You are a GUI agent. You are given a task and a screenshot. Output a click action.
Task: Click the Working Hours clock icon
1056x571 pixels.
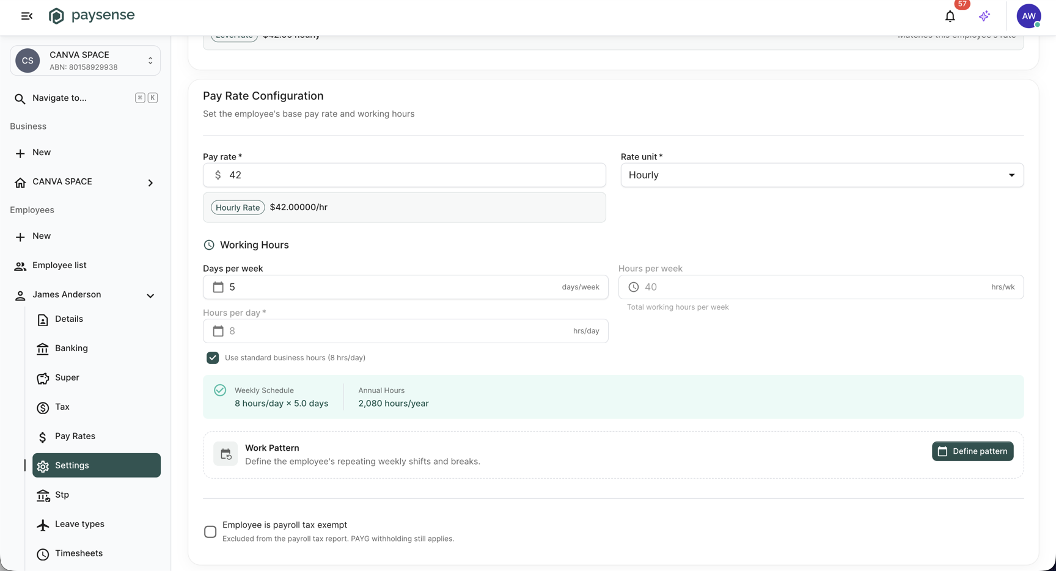coord(209,245)
